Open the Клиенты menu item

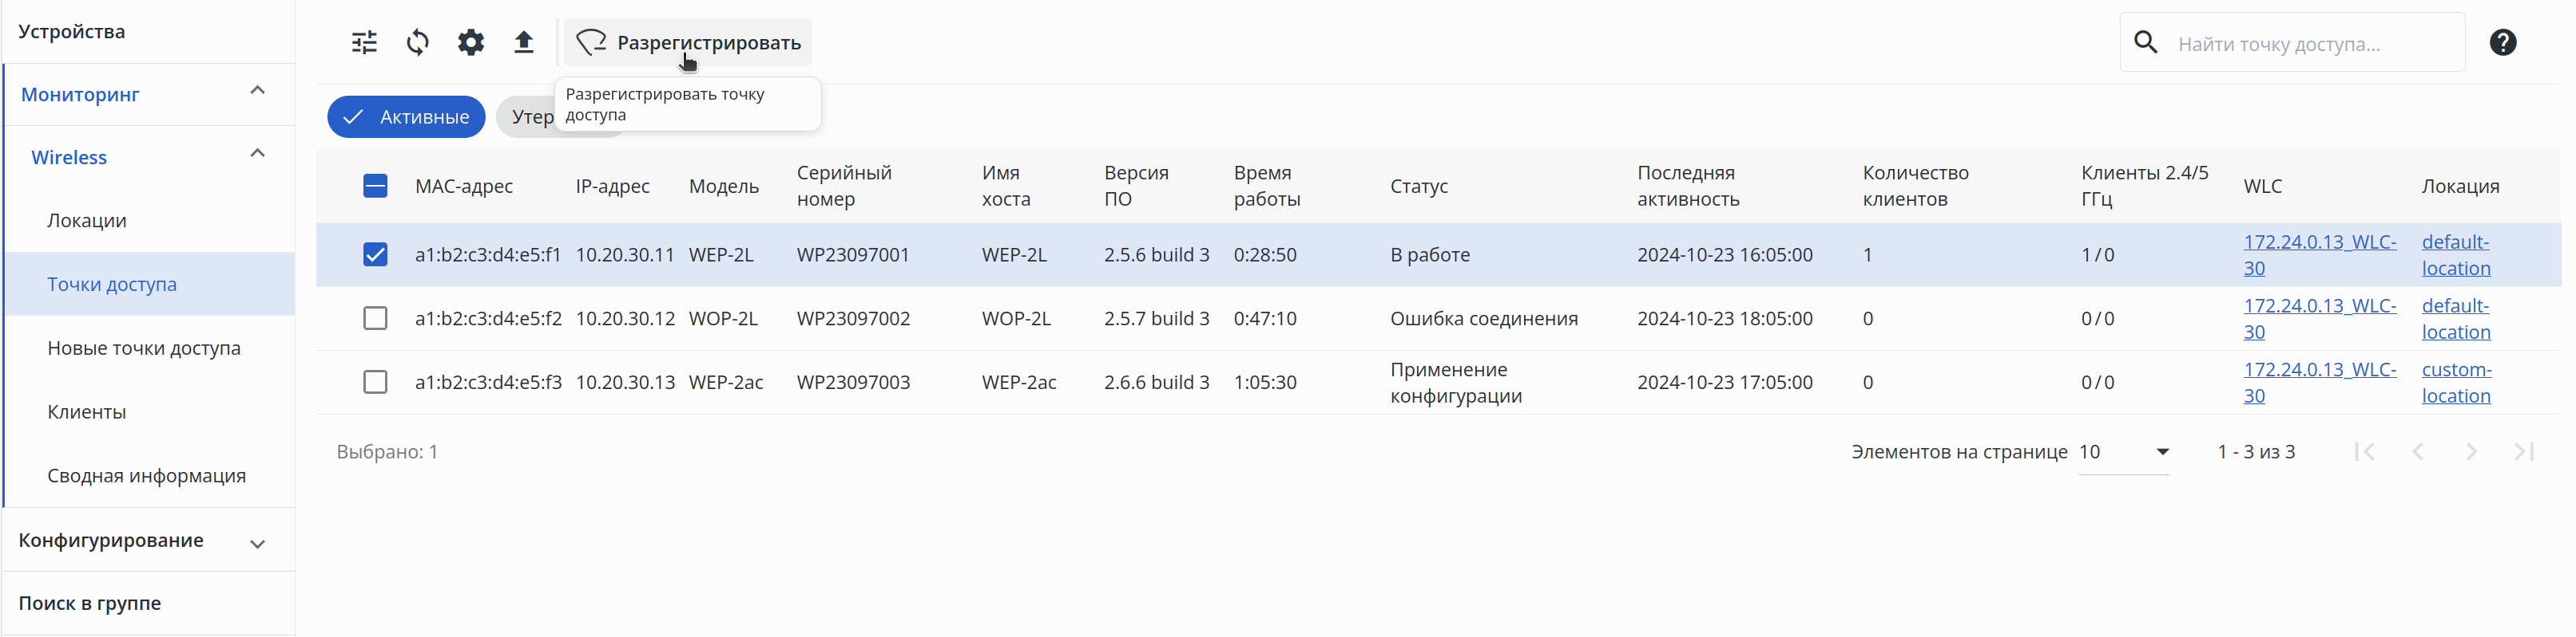tap(87, 411)
